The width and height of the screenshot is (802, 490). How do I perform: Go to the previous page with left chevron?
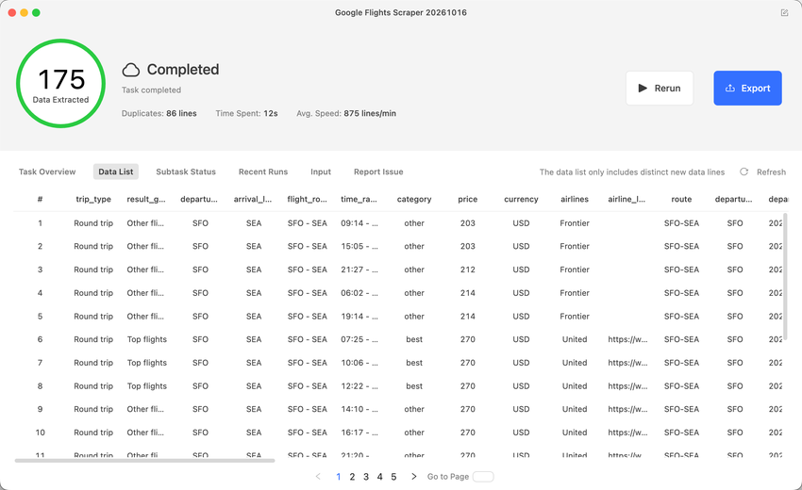click(x=318, y=476)
